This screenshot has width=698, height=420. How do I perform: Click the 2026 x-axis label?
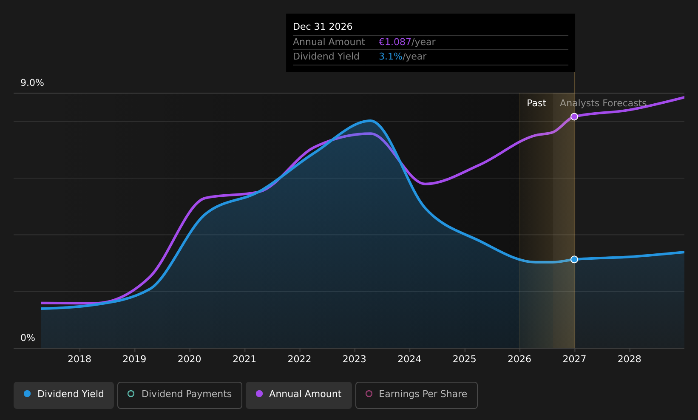tap(519, 359)
